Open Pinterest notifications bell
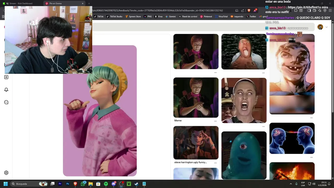The image size is (334, 188). pos(6,90)
